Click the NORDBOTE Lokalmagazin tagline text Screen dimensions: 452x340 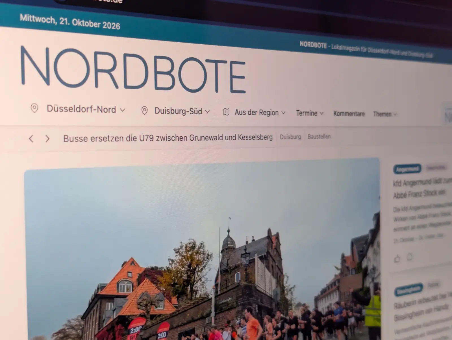[366, 49]
